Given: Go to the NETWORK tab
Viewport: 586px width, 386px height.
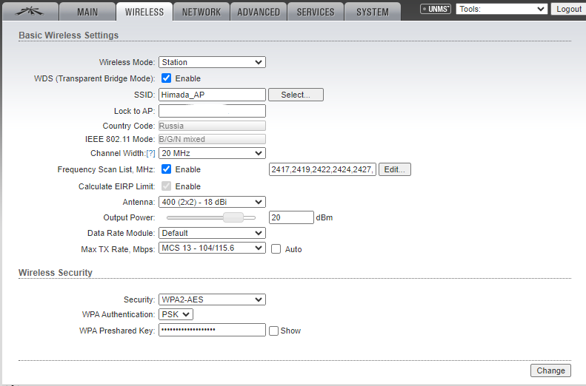Looking at the screenshot, I should click(201, 12).
